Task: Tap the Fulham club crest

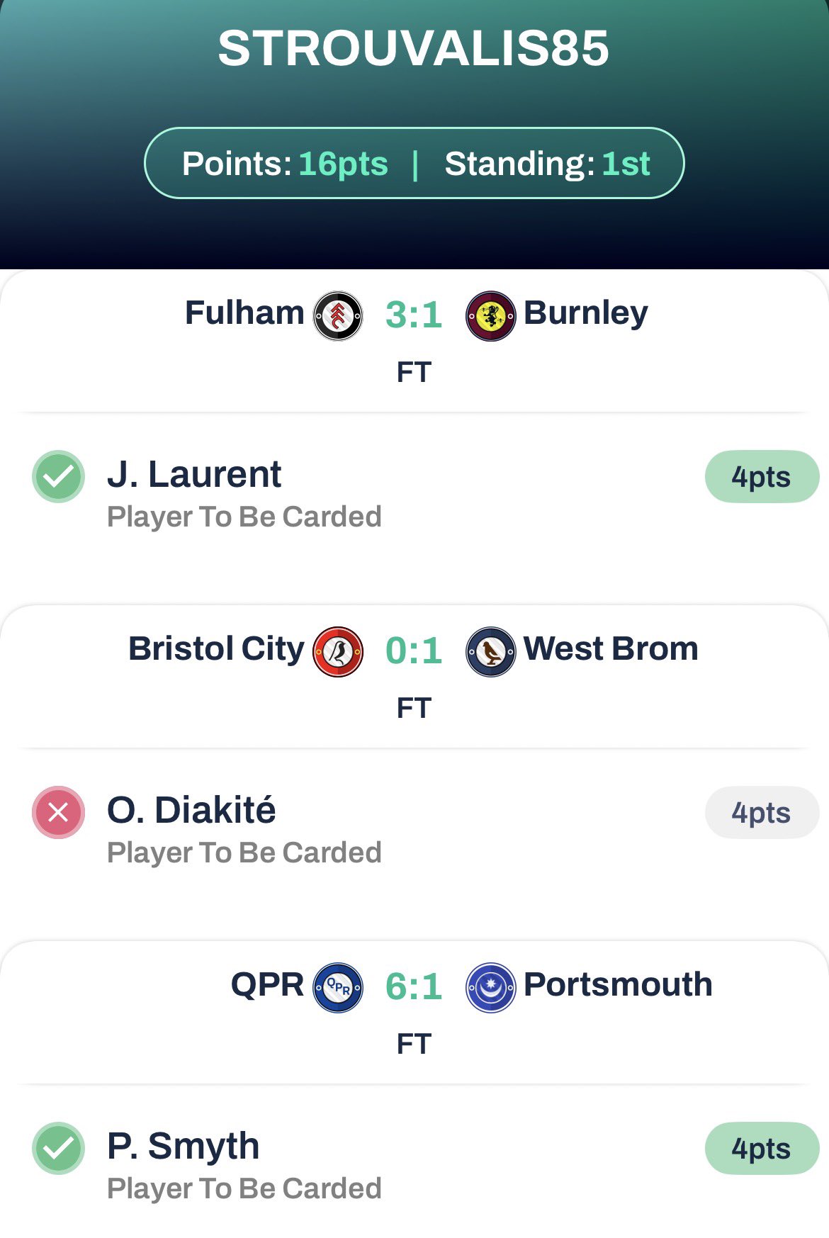Action: [x=338, y=315]
